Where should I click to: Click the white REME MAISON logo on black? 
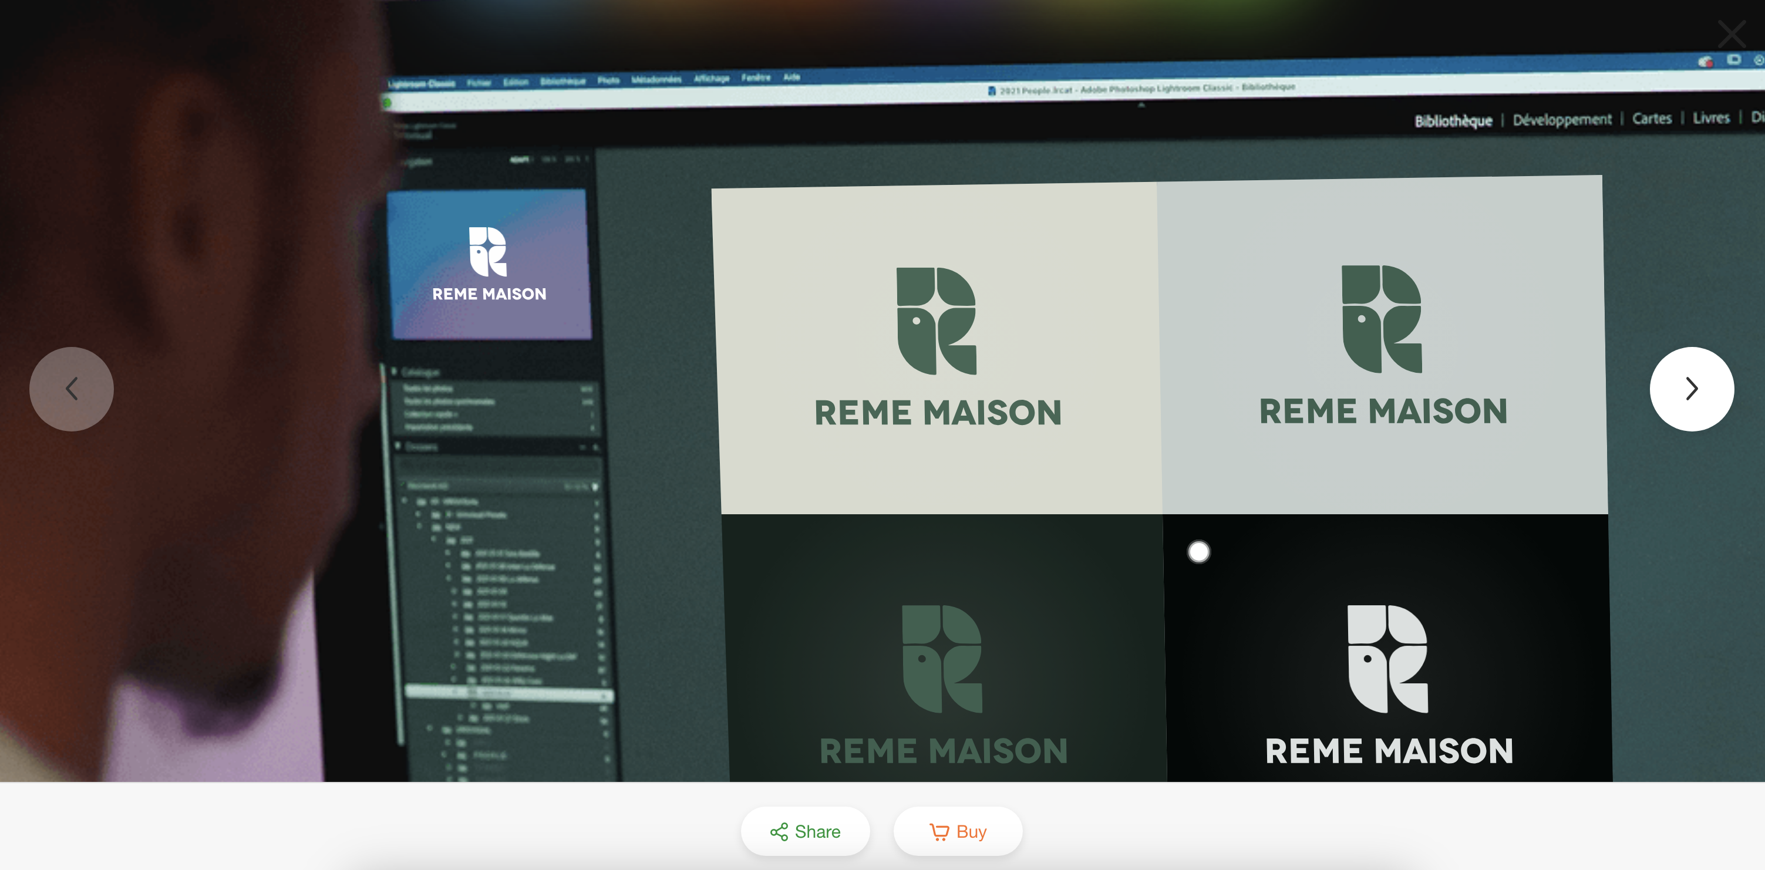pyautogui.click(x=1388, y=685)
